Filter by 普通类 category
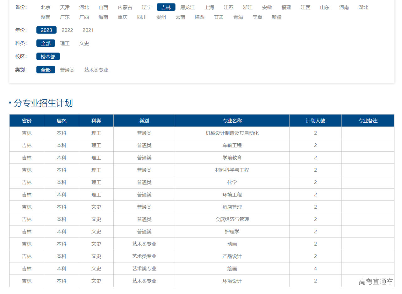The height and width of the screenshot is (294, 402). click(x=67, y=70)
